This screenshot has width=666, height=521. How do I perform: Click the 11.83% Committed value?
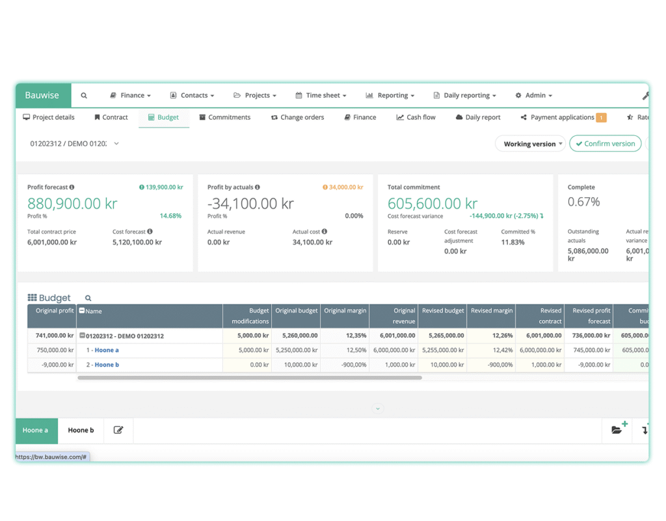pos(513,243)
